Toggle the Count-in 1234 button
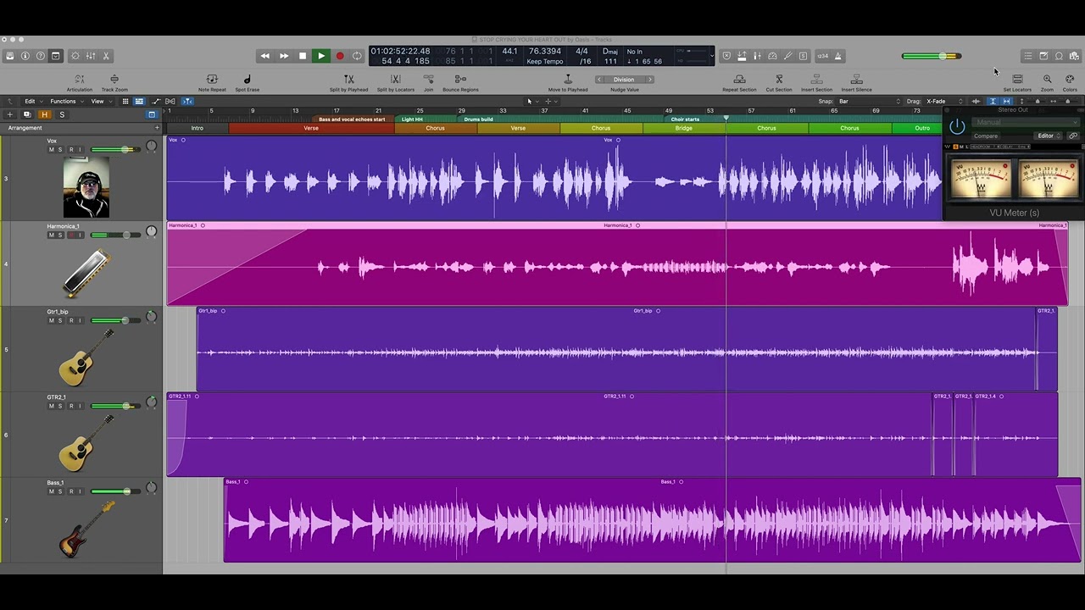 [821, 56]
